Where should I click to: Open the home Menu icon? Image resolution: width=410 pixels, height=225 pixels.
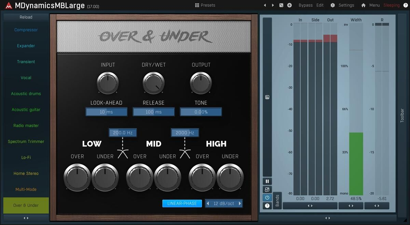364,5
